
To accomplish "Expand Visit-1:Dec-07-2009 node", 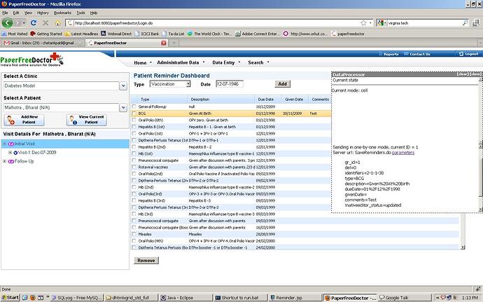I will coord(10,152).
